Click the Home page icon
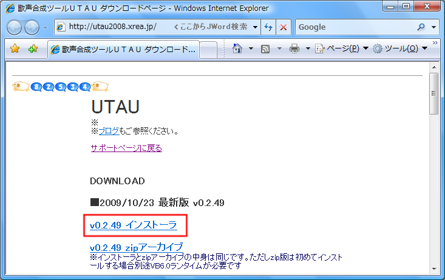 click(238, 48)
